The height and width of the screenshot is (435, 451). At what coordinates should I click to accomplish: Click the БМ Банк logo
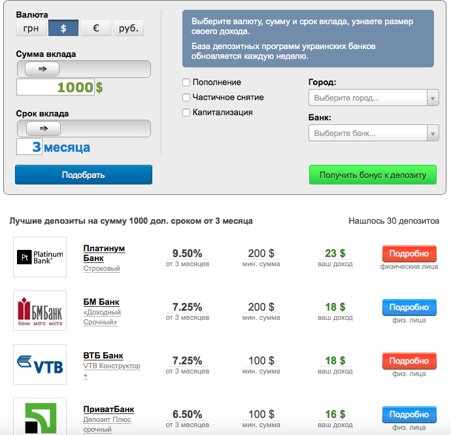coord(40,311)
